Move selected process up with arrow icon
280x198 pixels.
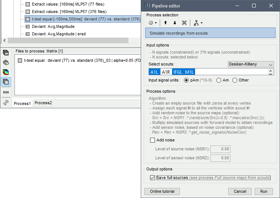165,23
